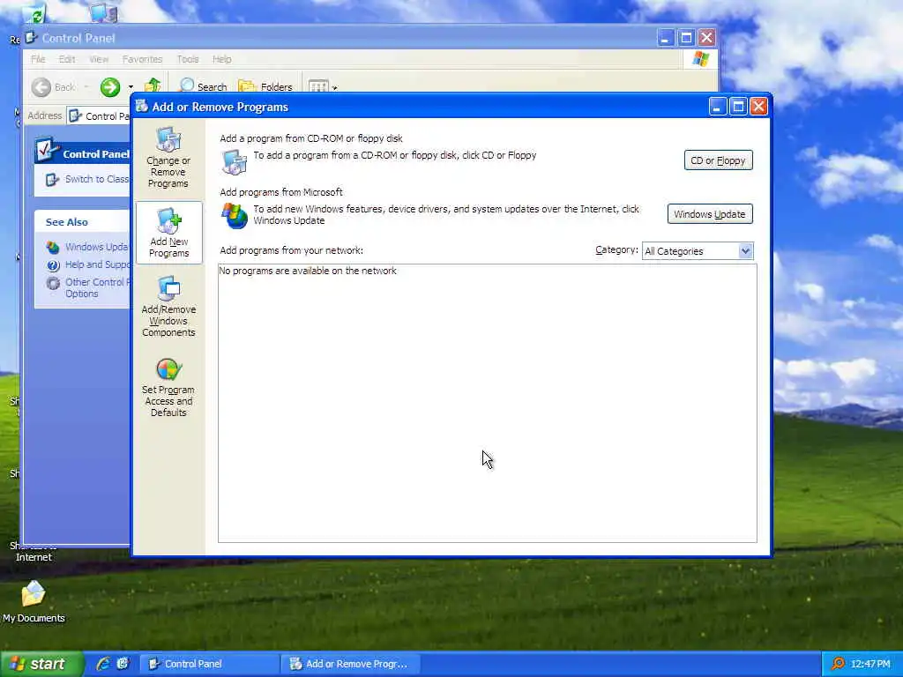Select the My Computer desktop icon at top
Image resolution: width=903 pixels, height=677 pixels.
point(104,11)
